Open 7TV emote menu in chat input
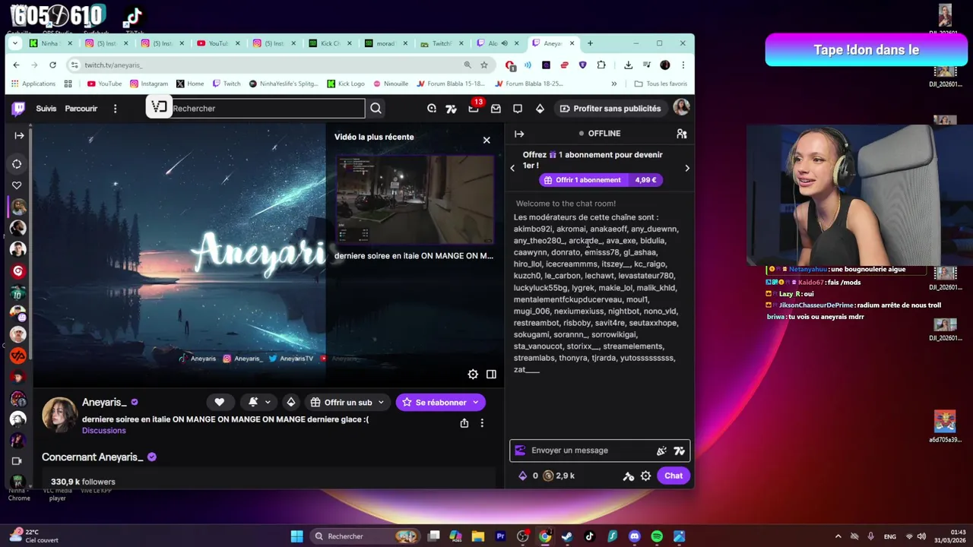Viewport: 973px width, 547px height. pos(679,451)
